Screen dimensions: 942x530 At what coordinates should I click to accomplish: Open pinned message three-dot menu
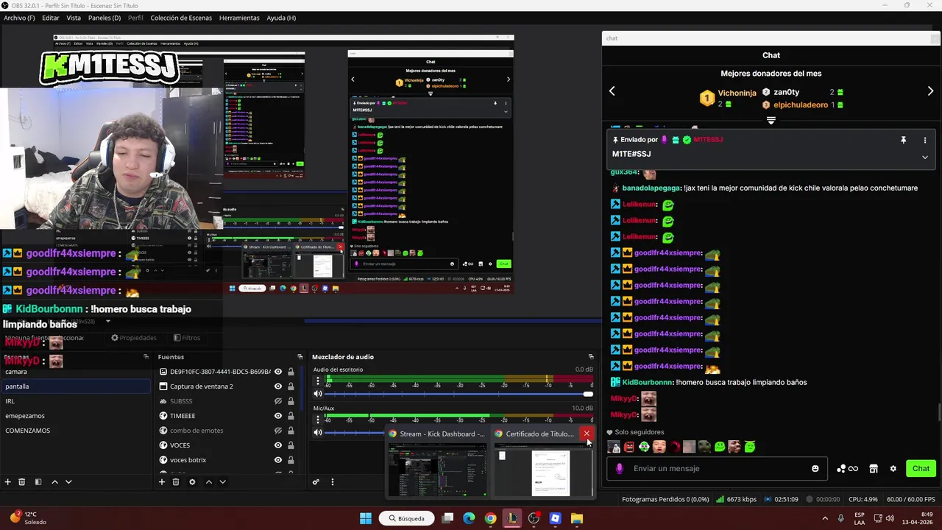click(x=925, y=140)
